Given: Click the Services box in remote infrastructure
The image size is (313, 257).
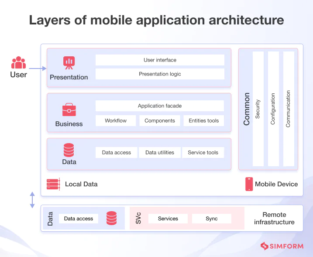Looking at the screenshot, I should pyautogui.click(x=168, y=219).
